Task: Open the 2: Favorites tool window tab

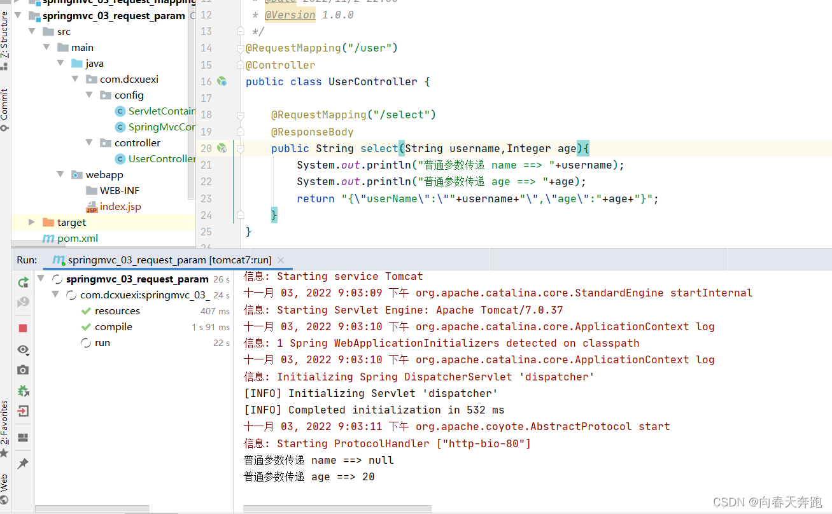Action: [5, 422]
